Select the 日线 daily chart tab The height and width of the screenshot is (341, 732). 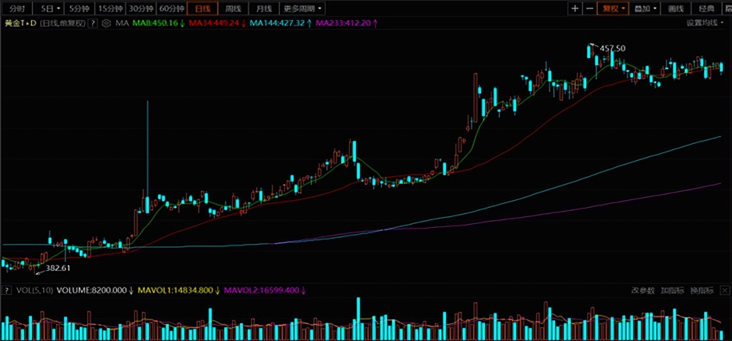tap(203, 8)
